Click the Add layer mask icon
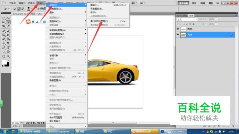The image size is (239, 134). (214, 126)
